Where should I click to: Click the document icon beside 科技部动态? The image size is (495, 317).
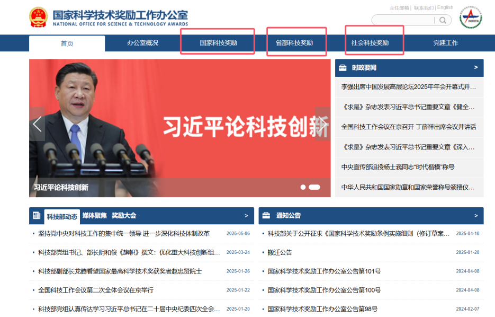click(x=37, y=216)
